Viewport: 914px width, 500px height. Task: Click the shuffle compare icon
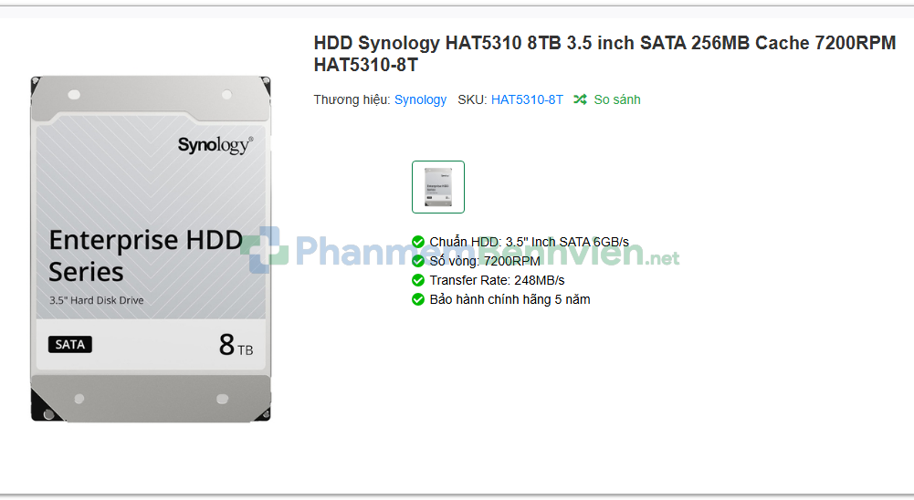[580, 99]
